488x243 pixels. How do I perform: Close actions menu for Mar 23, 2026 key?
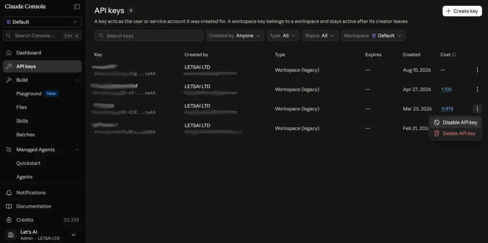(x=477, y=109)
